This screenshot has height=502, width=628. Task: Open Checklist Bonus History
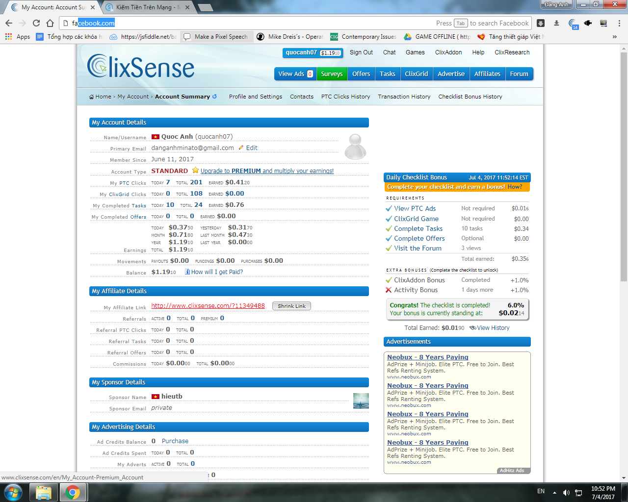471,97
